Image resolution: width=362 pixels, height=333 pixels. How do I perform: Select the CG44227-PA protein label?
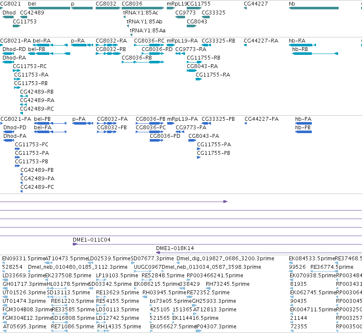pos(262,119)
